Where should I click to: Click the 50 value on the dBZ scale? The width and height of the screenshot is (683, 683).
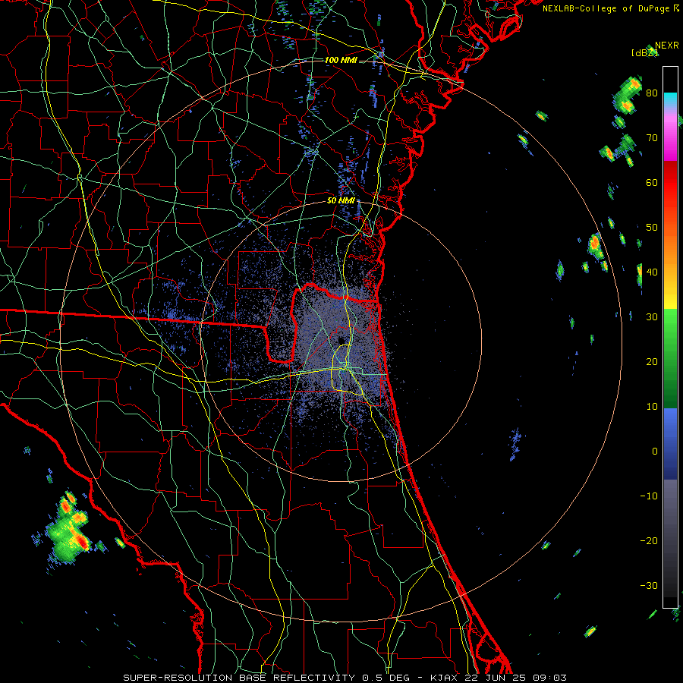(652, 228)
